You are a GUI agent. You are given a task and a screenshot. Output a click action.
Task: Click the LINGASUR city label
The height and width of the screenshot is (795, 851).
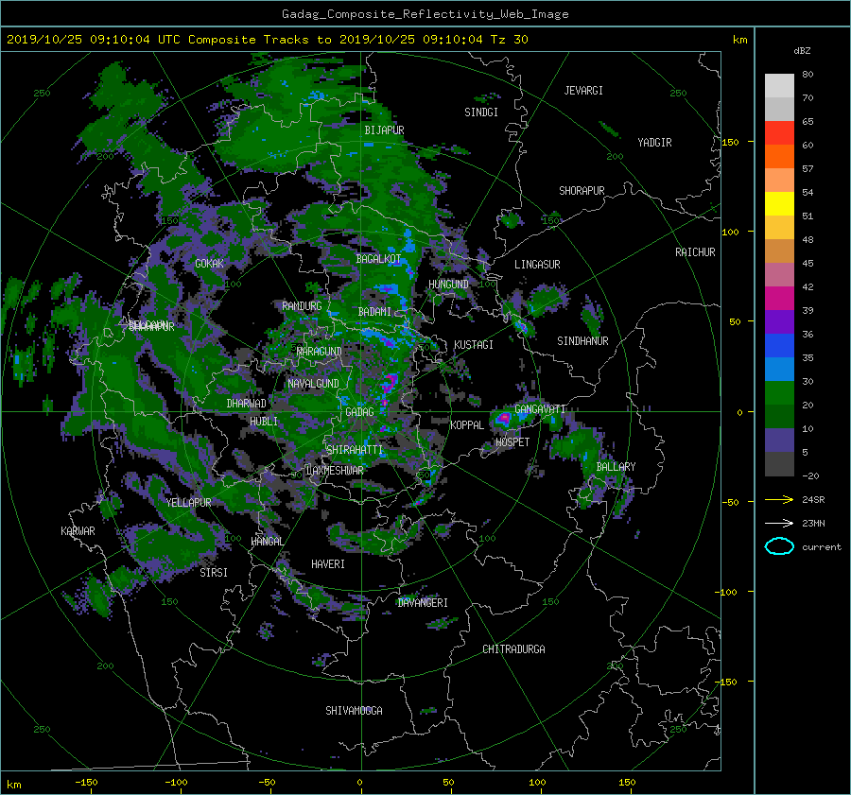pos(537,265)
